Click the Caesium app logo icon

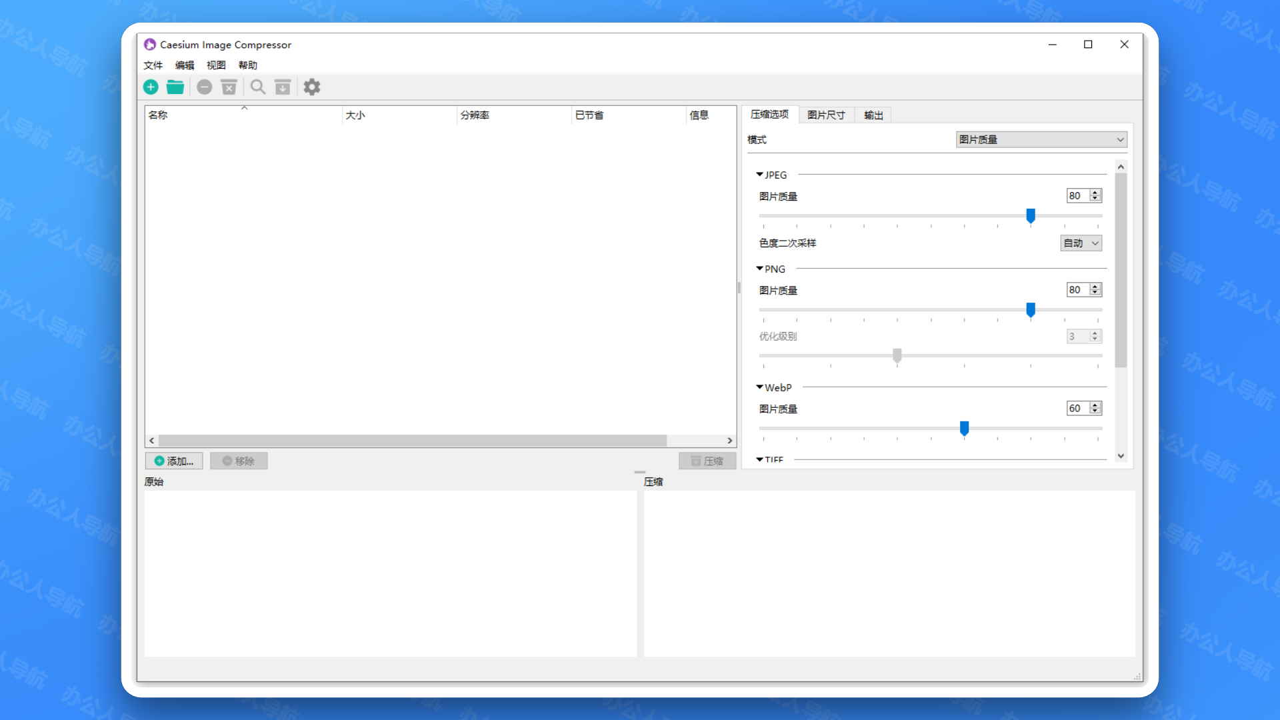click(x=150, y=45)
